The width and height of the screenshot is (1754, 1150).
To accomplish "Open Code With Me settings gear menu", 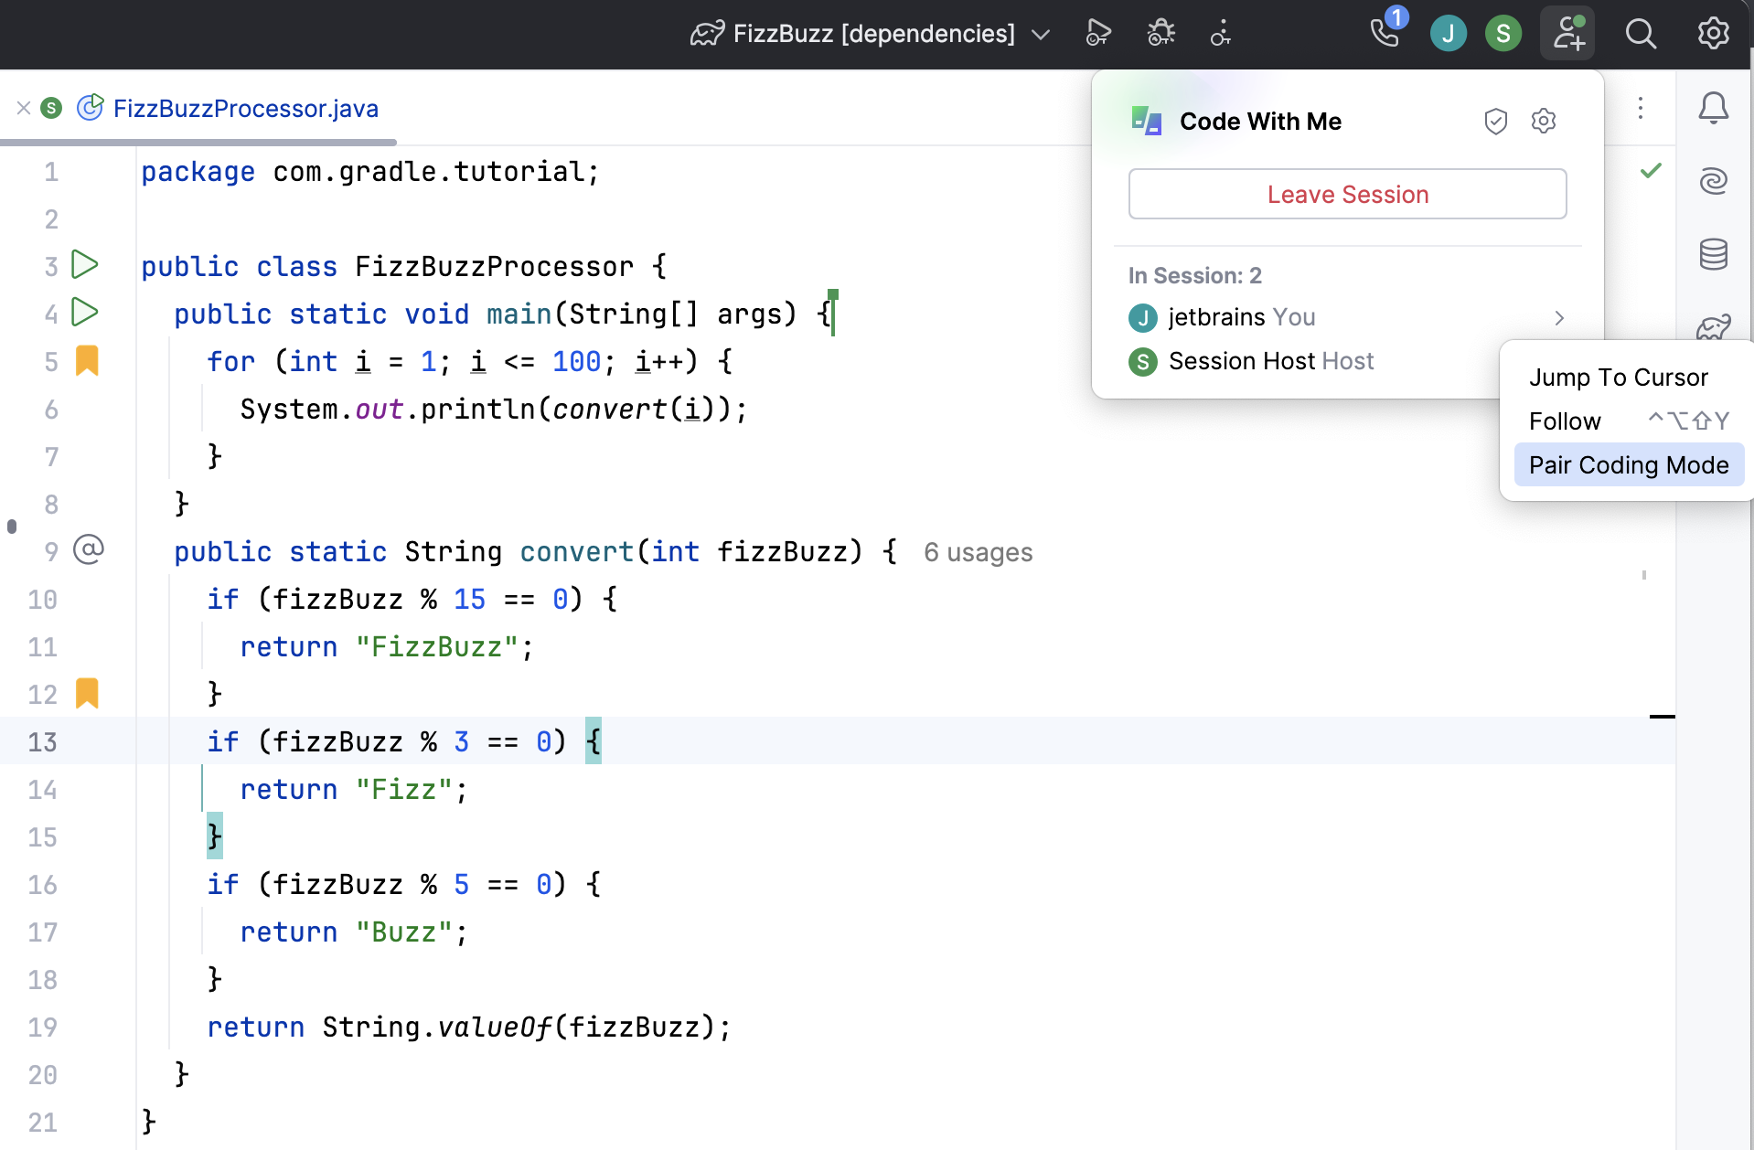I will point(1544,121).
